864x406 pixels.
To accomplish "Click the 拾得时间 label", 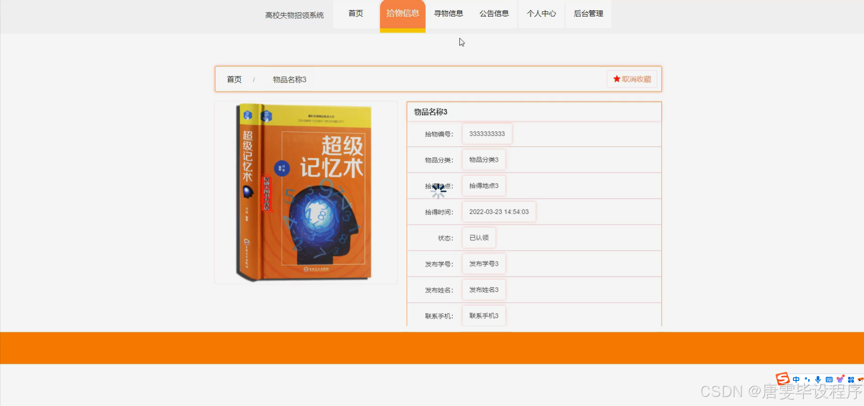I will tap(439, 212).
